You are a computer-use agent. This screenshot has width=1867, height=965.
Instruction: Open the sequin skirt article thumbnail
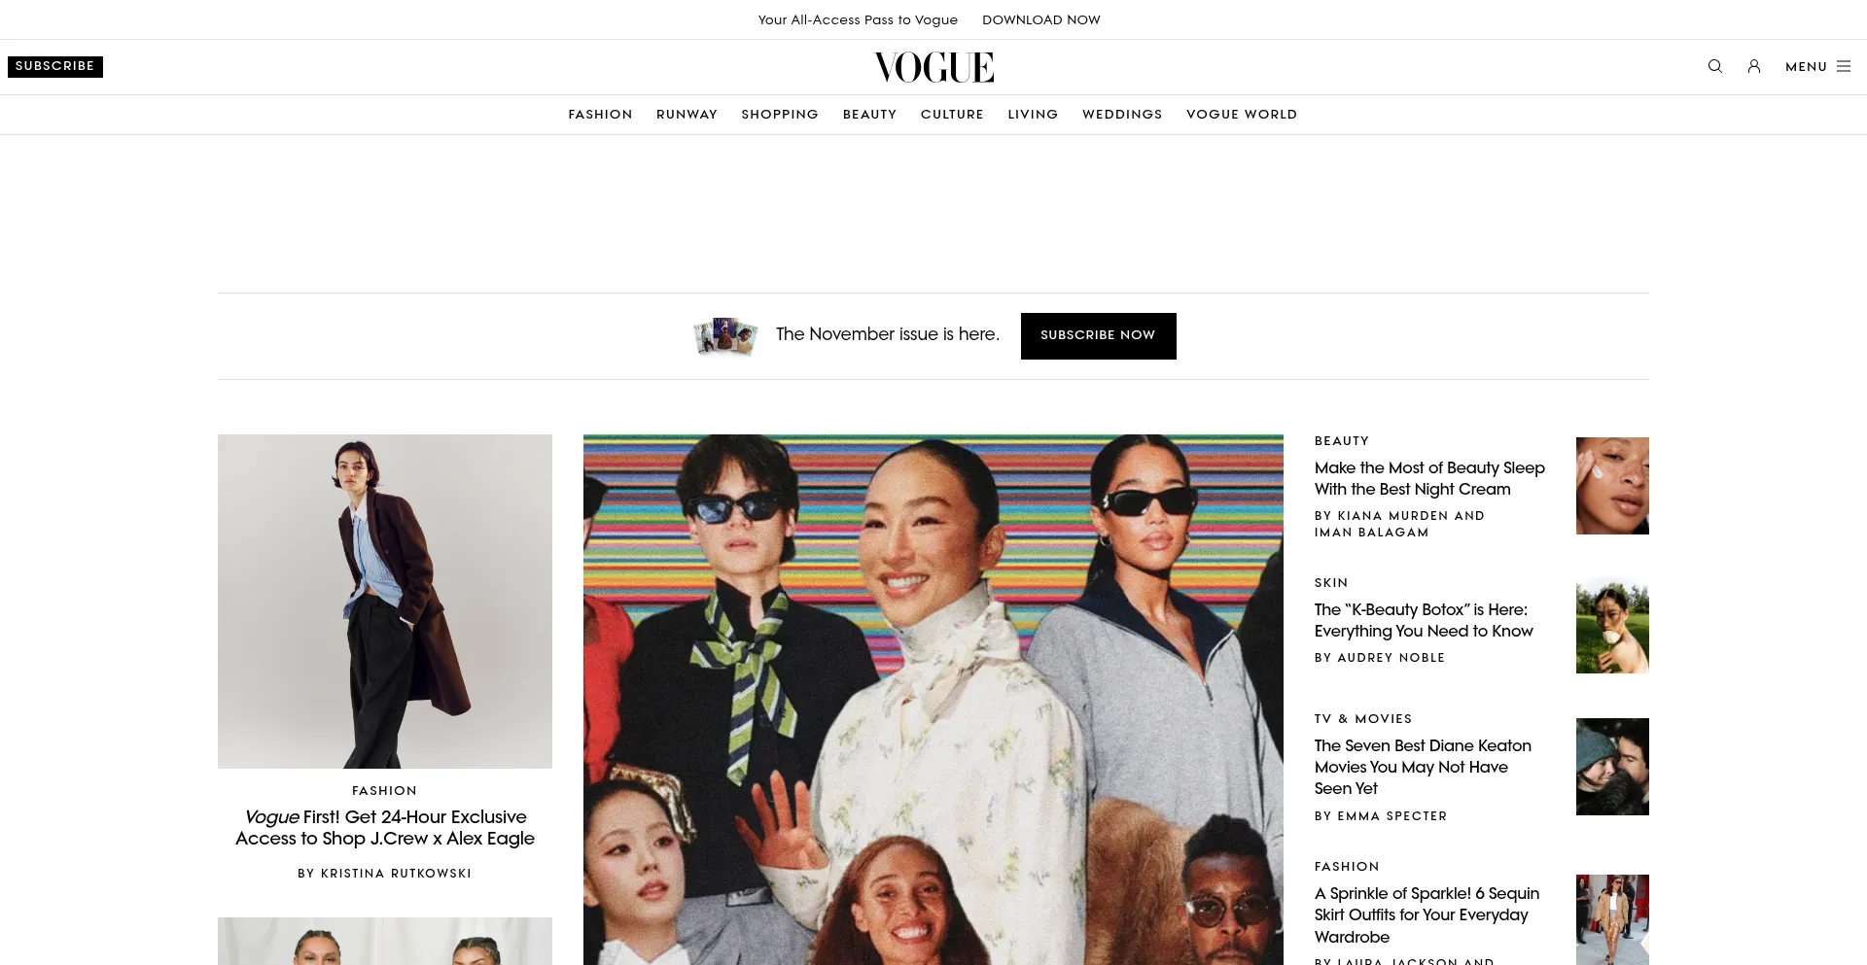[x=1612, y=919]
